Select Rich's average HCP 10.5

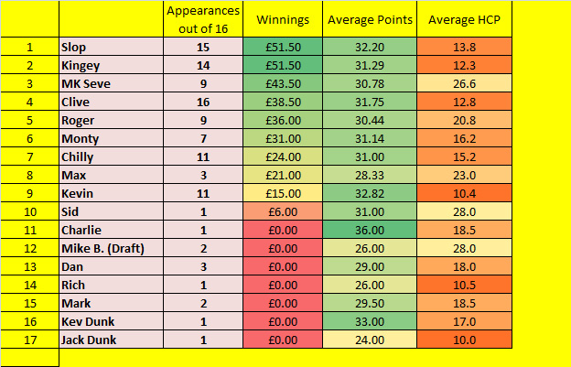click(464, 285)
